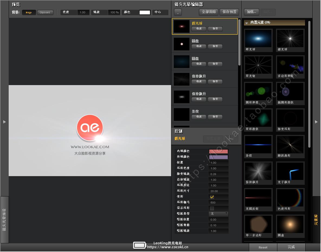Click 全部清除 to clear all

pyautogui.click(x=209, y=12)
